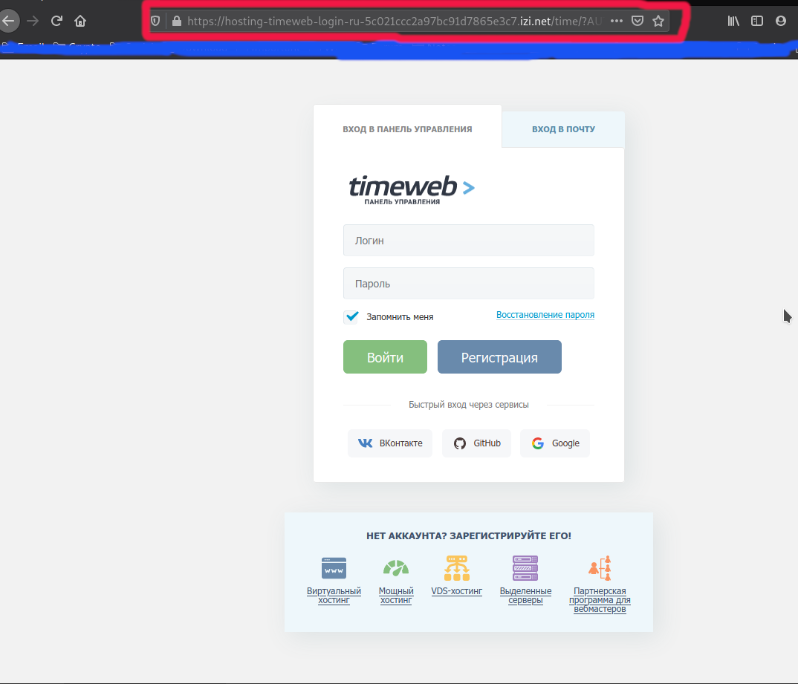Switch to the ВХОД В ПАНЕЛЬ УПРАВЛЕНИЯ tab
798x684 pixels.
coord(407,129)
